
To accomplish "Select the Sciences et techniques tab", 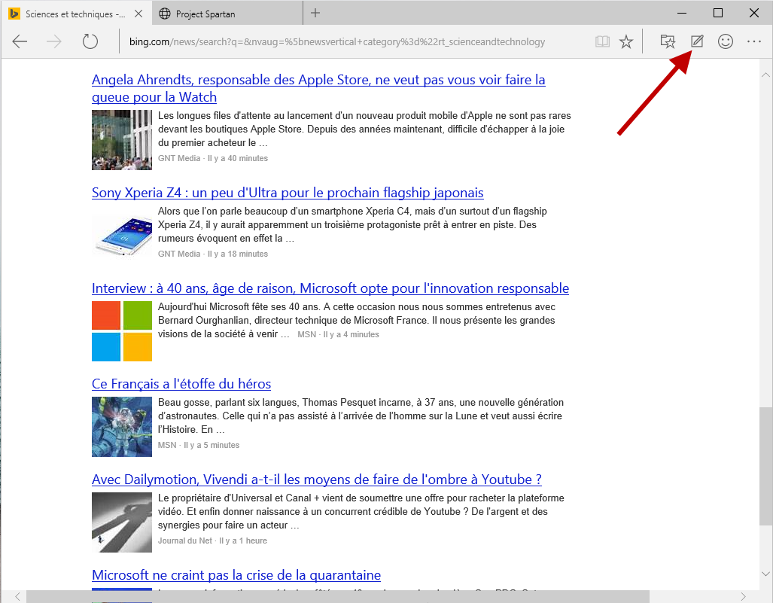I will tap(77, 14).
